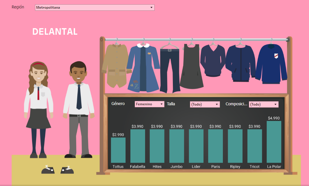Select the navy zip-up jacket
Viewport: 309px width, 186px height.
(x=240, y=62)
